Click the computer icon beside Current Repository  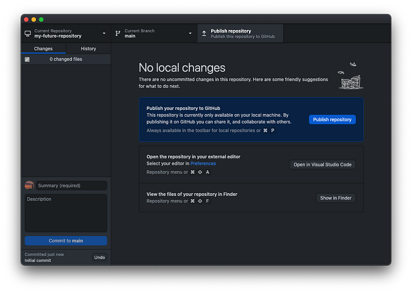(x=28, y=34)
